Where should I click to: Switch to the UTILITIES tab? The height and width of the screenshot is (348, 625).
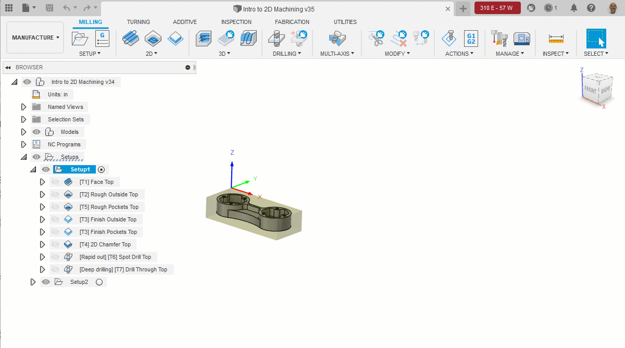[x=345, y=22]
